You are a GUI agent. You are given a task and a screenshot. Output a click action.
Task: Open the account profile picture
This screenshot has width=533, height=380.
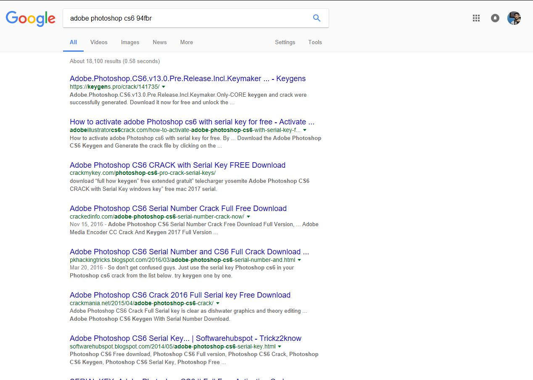point(514,18)
